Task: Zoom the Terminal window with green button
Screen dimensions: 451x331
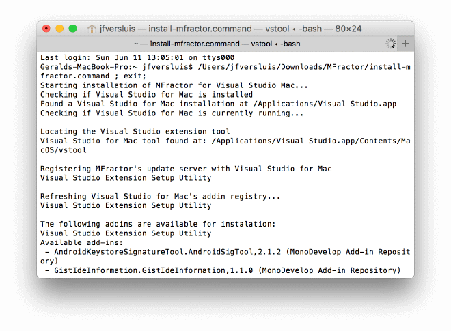Action: pyautogui.click(x=72, y=29)
